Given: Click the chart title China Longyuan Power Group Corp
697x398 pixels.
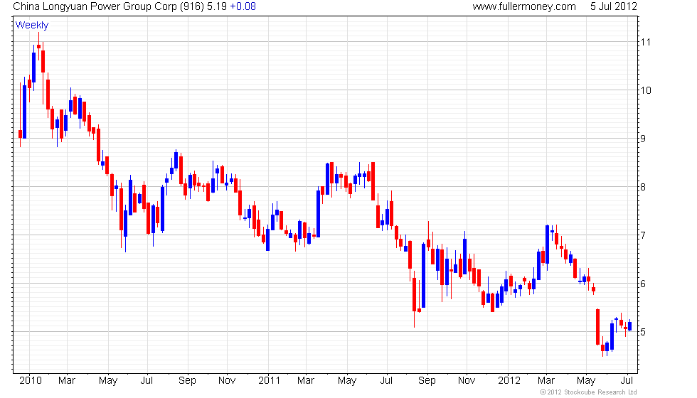Looking at the screenshot, I should coord(95,6).
